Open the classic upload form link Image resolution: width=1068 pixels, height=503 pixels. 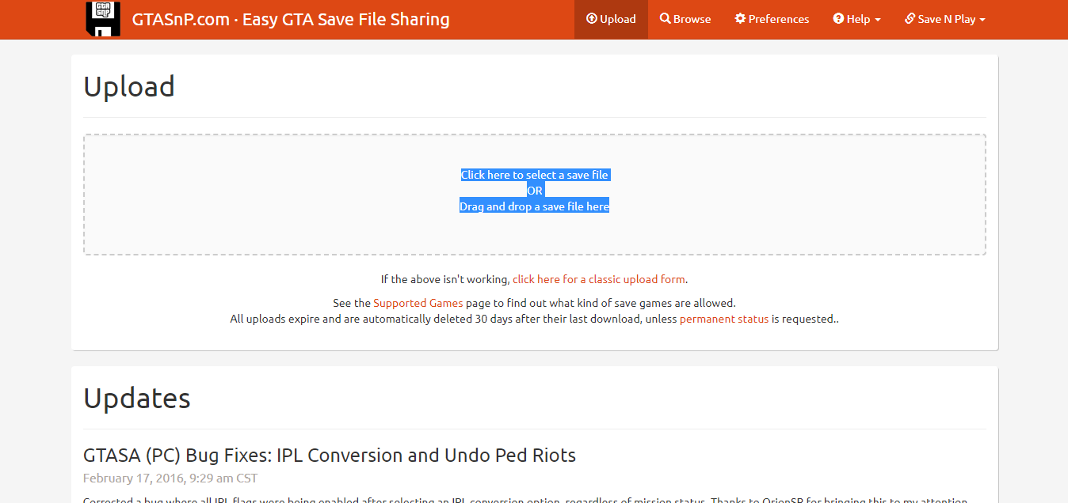[599, 279]
